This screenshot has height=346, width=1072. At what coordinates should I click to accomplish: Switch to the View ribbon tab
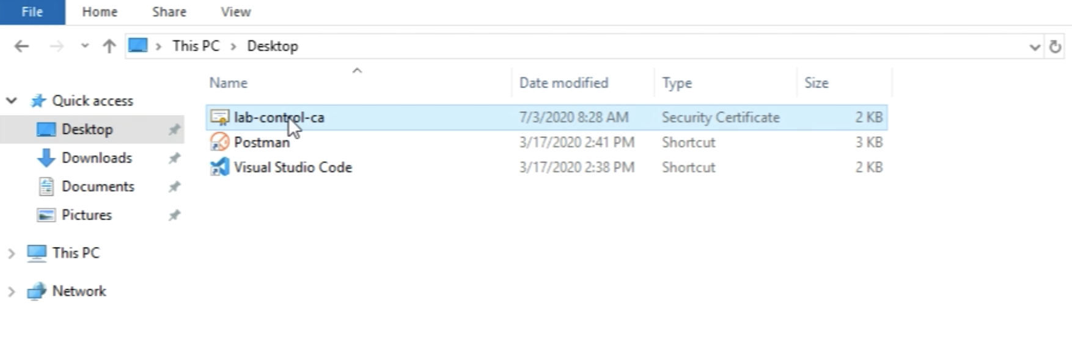click(x=235, y=12)
